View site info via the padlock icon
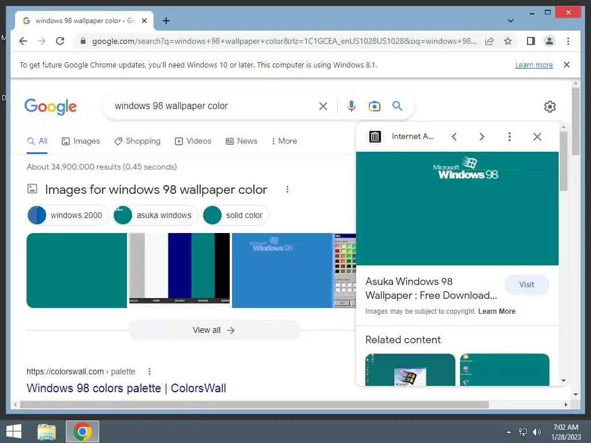This screenshot has height=443, width=591. (83, 41)
